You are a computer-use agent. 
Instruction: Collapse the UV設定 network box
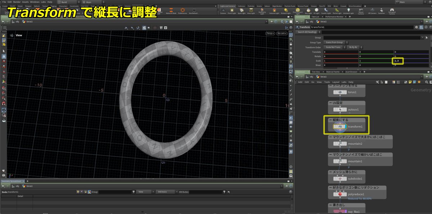pyautogui.click(x=330, y=103)
